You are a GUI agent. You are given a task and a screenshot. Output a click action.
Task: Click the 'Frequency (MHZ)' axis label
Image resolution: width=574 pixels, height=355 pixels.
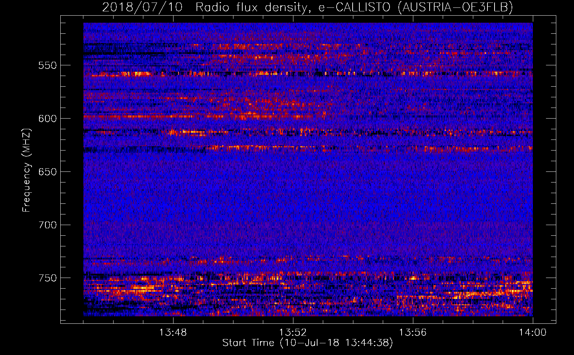coord(27,170)
